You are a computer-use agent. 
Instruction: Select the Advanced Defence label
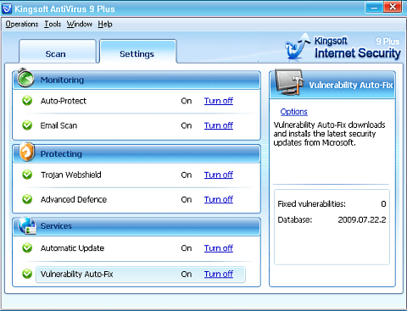pyautogui.click(x=74, y=199)
